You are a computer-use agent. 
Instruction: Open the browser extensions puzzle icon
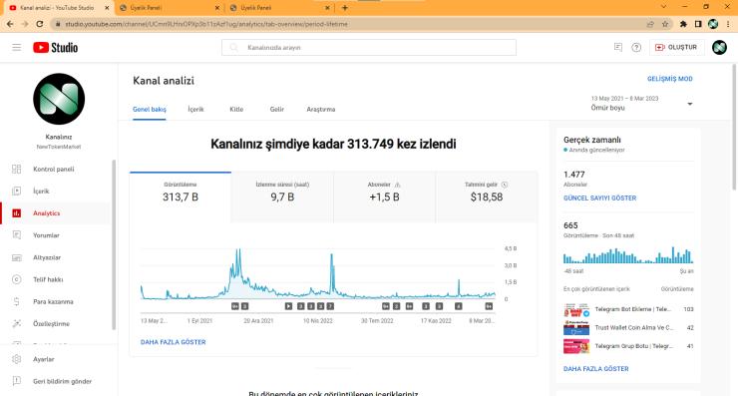pyautogui.click(x=683, y=24)
